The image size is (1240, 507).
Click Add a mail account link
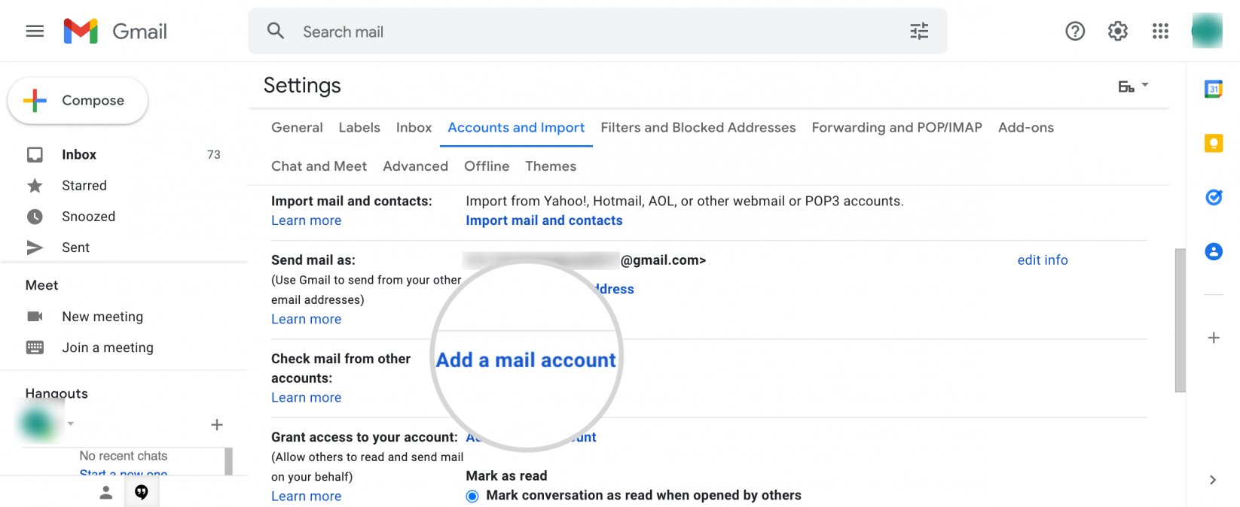526,360
